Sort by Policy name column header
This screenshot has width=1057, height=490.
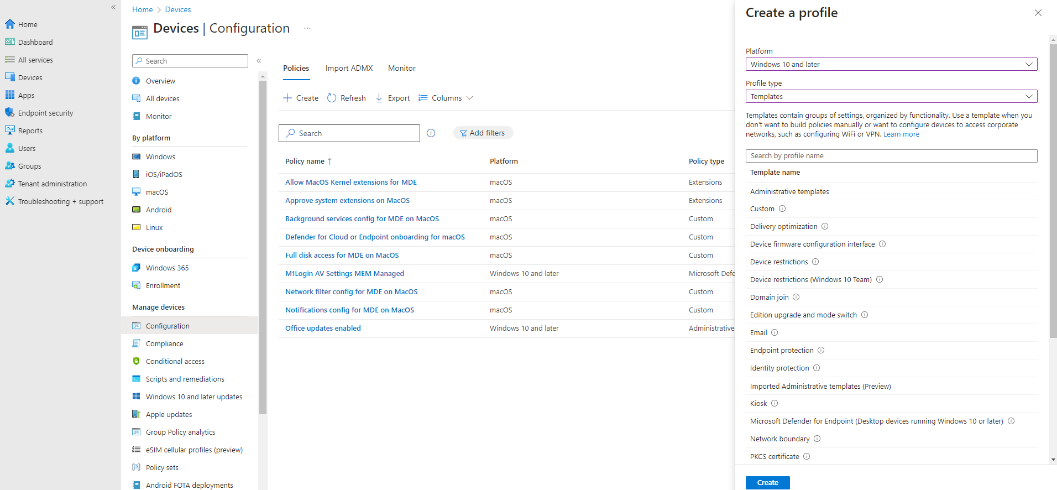tap(308, 161)
